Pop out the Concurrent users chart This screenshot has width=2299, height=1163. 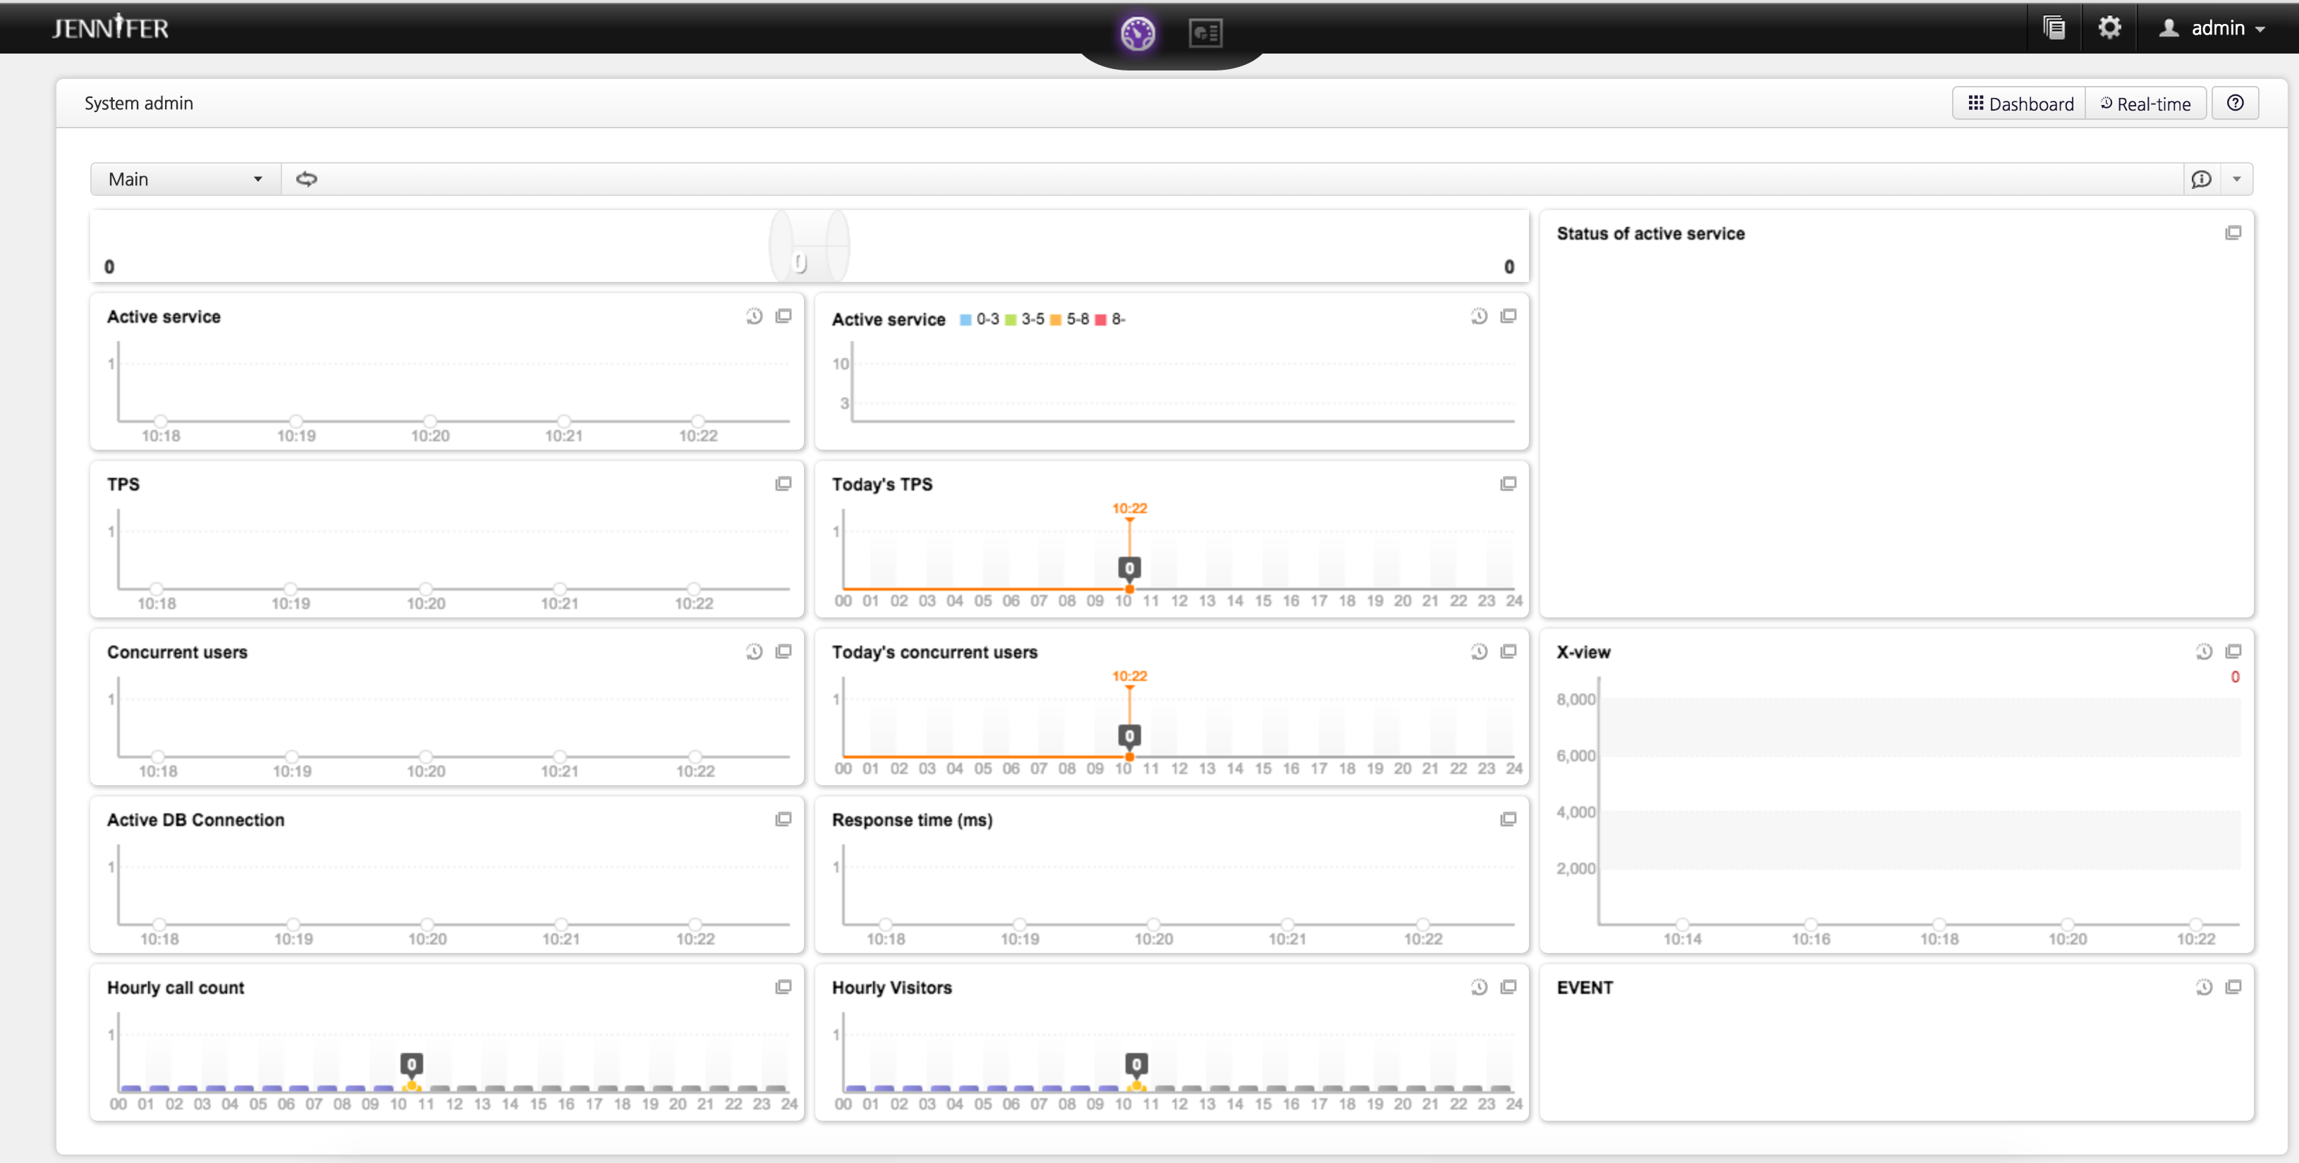[x=783, y=651]
